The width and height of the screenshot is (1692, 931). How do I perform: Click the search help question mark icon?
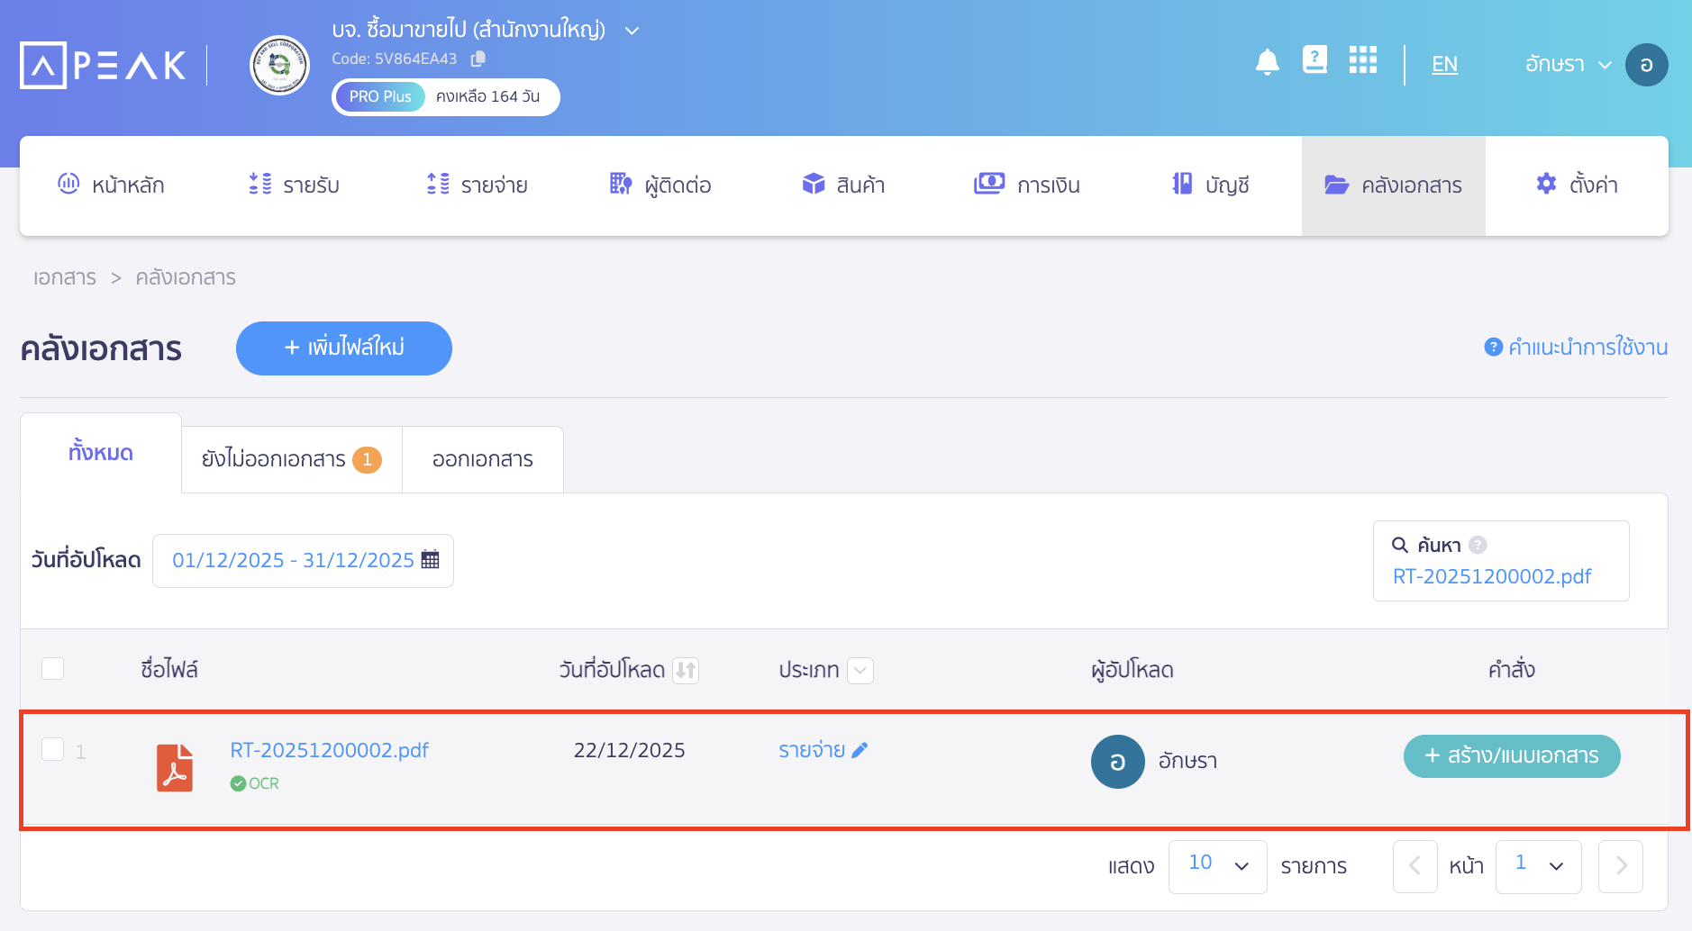point(1478,545)
